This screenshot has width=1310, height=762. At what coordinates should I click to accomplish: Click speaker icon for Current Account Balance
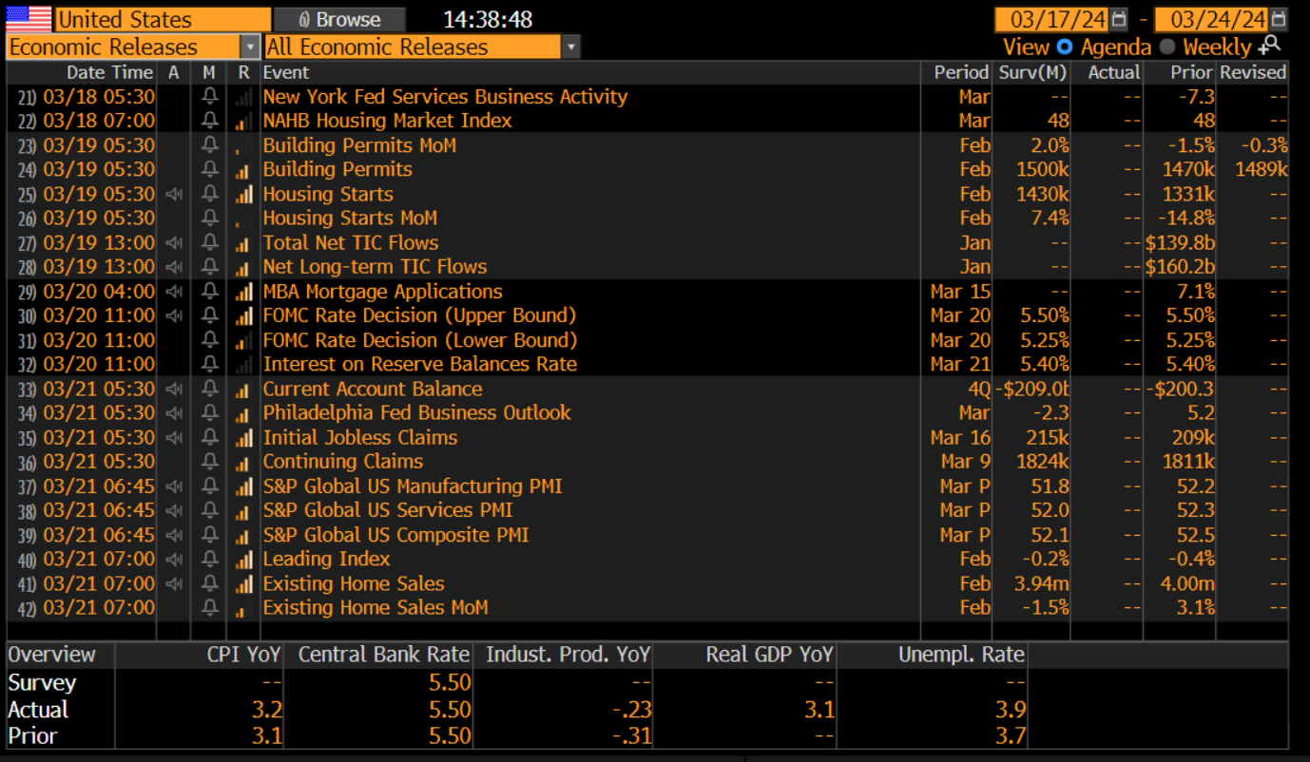point(174,389)
